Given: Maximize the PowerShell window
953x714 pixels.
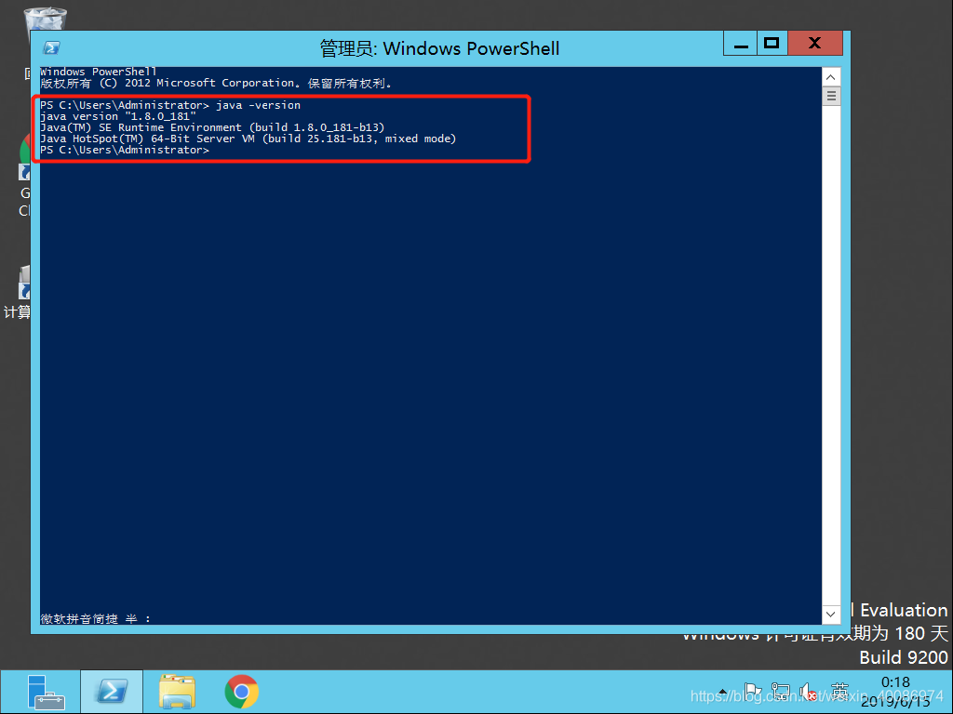Looking at the screenshot, I should click(x=772, y=43).
